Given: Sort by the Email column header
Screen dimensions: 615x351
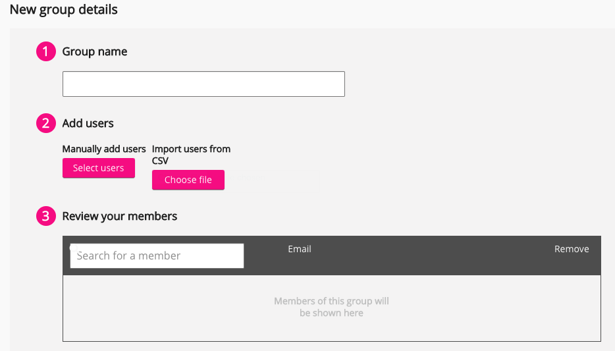Looking at the screenshot, I should click(300, 249).
